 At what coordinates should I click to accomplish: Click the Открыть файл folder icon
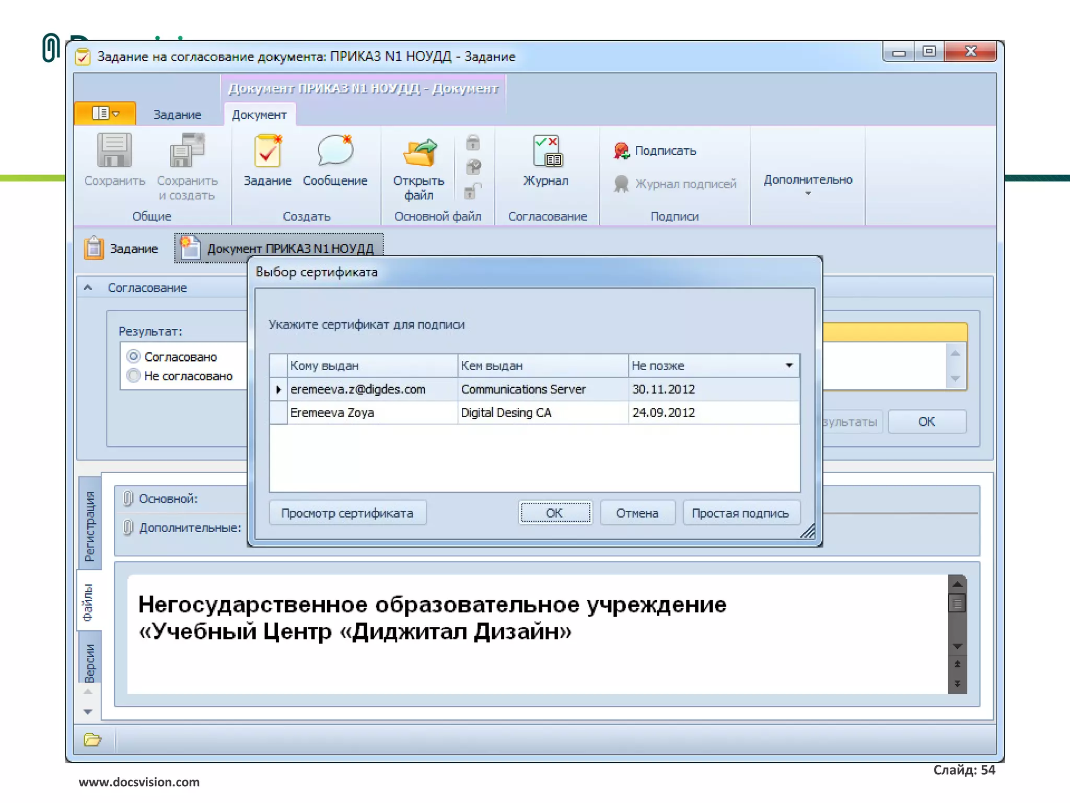[419, 153]
